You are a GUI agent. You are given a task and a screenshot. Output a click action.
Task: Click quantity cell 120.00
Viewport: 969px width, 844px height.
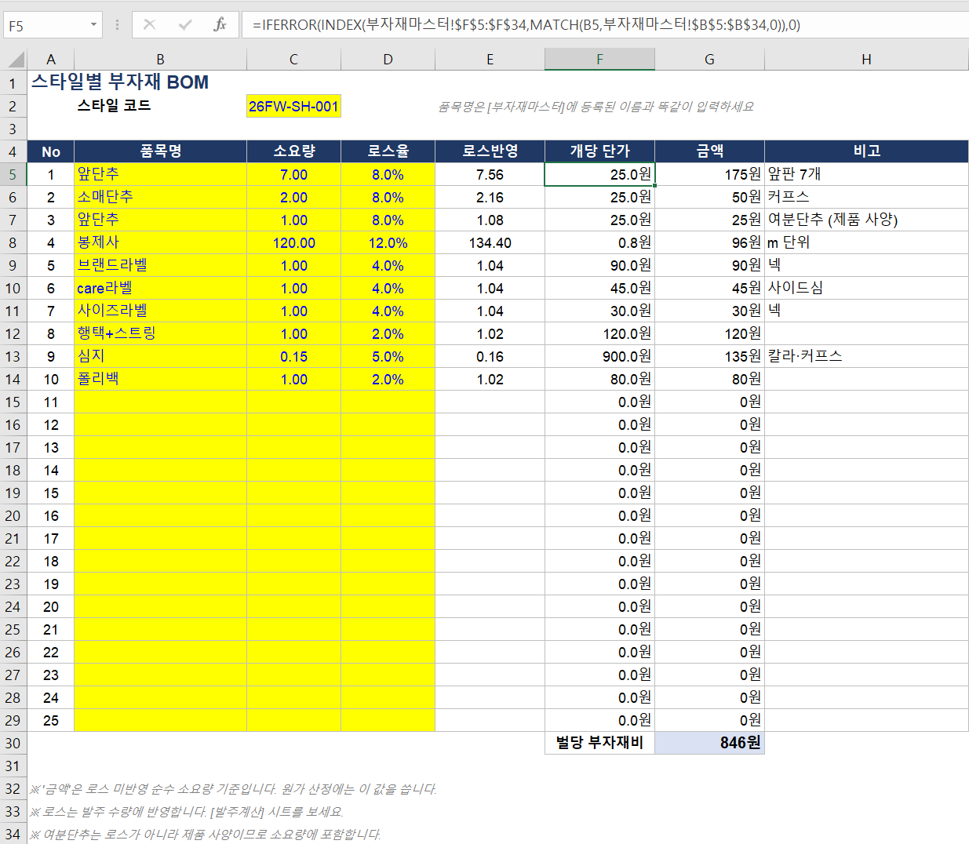click(x=293, y=242)
